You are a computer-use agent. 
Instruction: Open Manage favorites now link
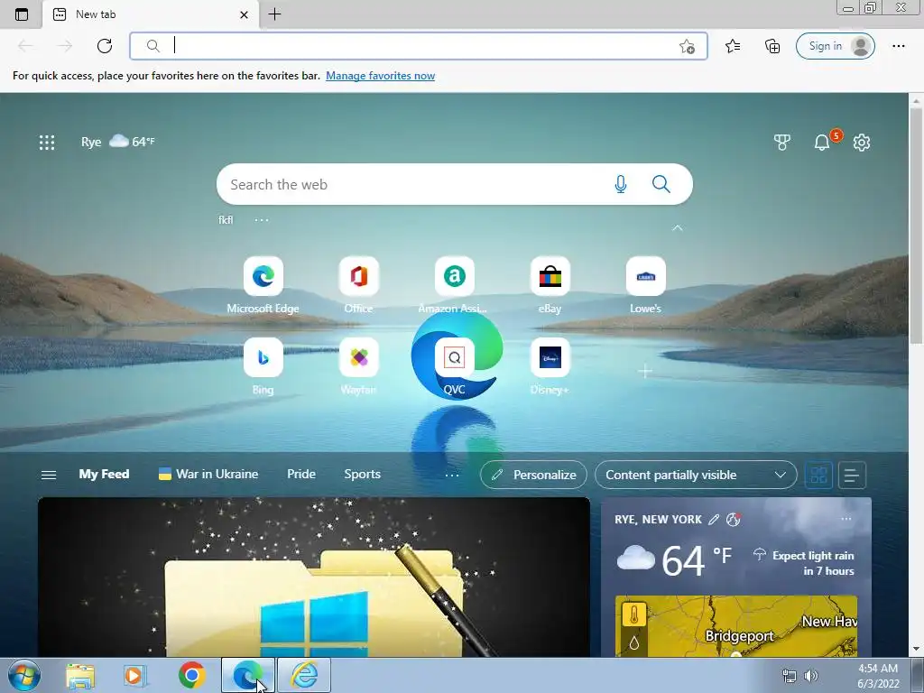pyautogui.click(x=380, y=76)
